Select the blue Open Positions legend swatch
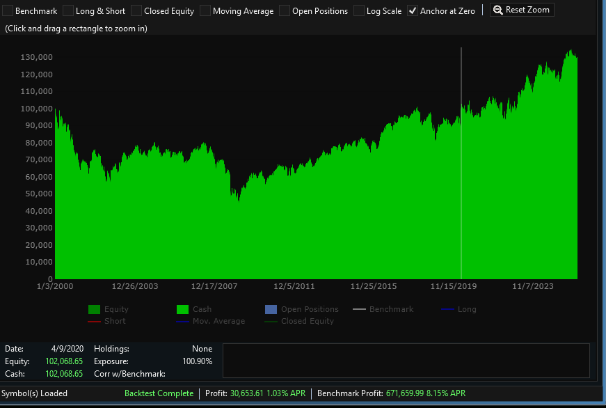This screenshot has height=408, width=606. tap(271, 310)
